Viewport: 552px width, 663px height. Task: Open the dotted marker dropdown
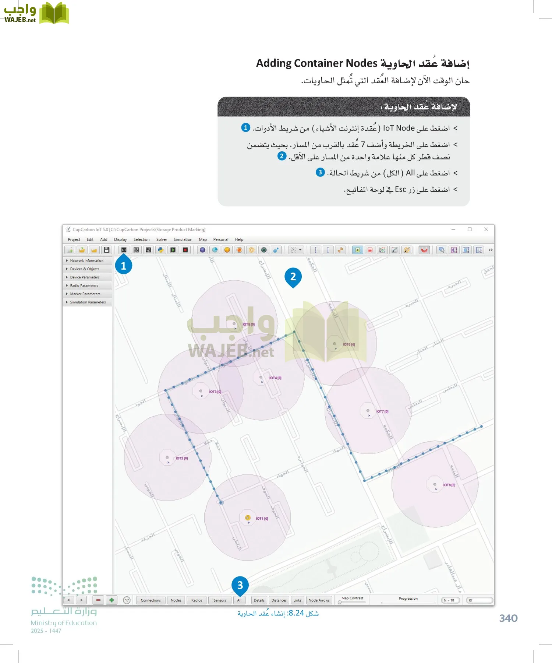(x=296, y=250)
